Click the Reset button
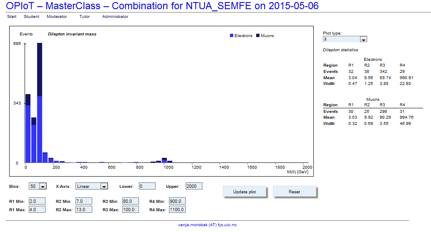 click(x=295, y=192)
